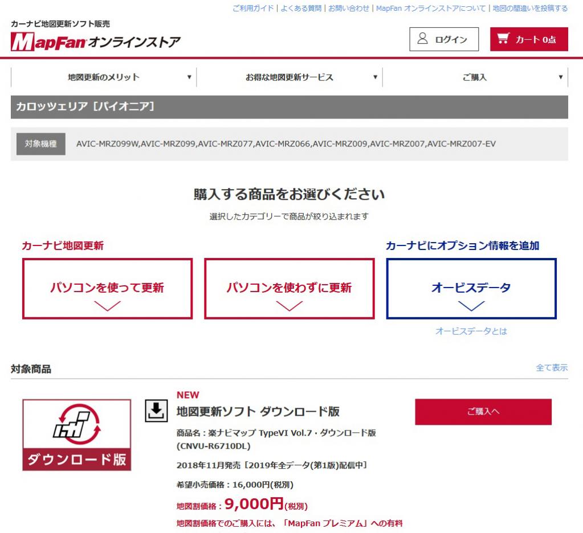Click the 希望小売価格：16,000円 text
Image resolution: width=583 pixels, height=533 pixels.
pyautogui.click(x=235, y=485)
